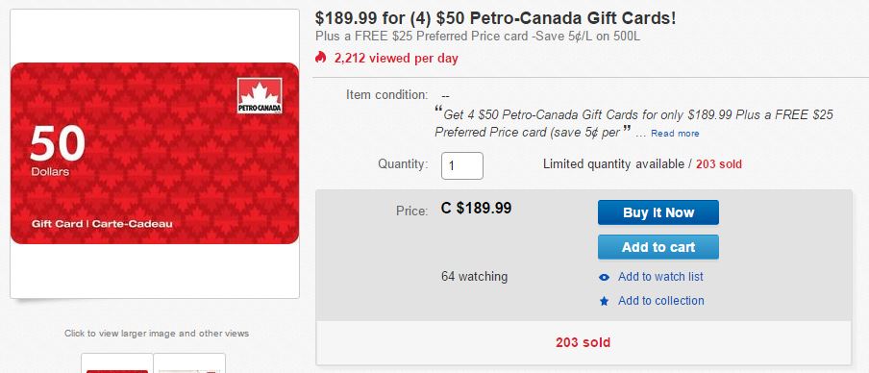The image size is (869, 373).
Task: Click Click to view larger image text
Action: point(157,334)
